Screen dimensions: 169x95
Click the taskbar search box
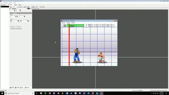19,93
